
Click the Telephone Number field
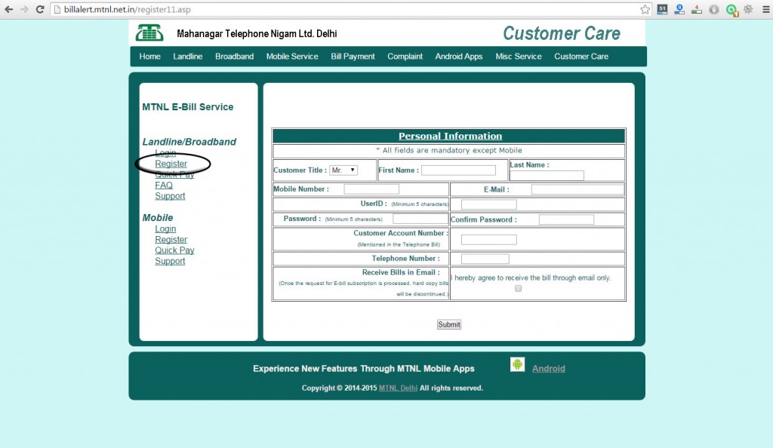pos(485,259)
